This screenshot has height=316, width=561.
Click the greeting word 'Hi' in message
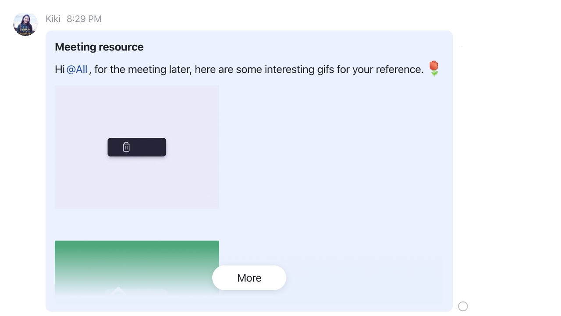point(60,69)
